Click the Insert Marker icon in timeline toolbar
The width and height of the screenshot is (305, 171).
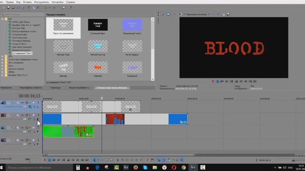(147, 160)
